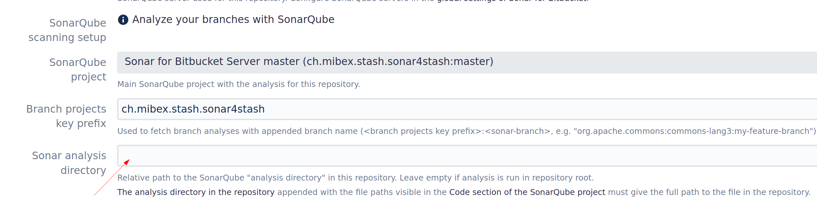Click "The analysis directory in the repository" text
Image resolution: width=817 pixels, height=215 pixels.
click(196, 192)
